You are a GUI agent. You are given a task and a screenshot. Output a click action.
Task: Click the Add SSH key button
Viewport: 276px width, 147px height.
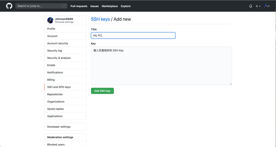pyautogui.click(x=102, y=91)
